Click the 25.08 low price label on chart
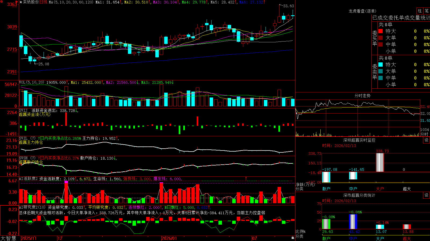 click(44, 64)
